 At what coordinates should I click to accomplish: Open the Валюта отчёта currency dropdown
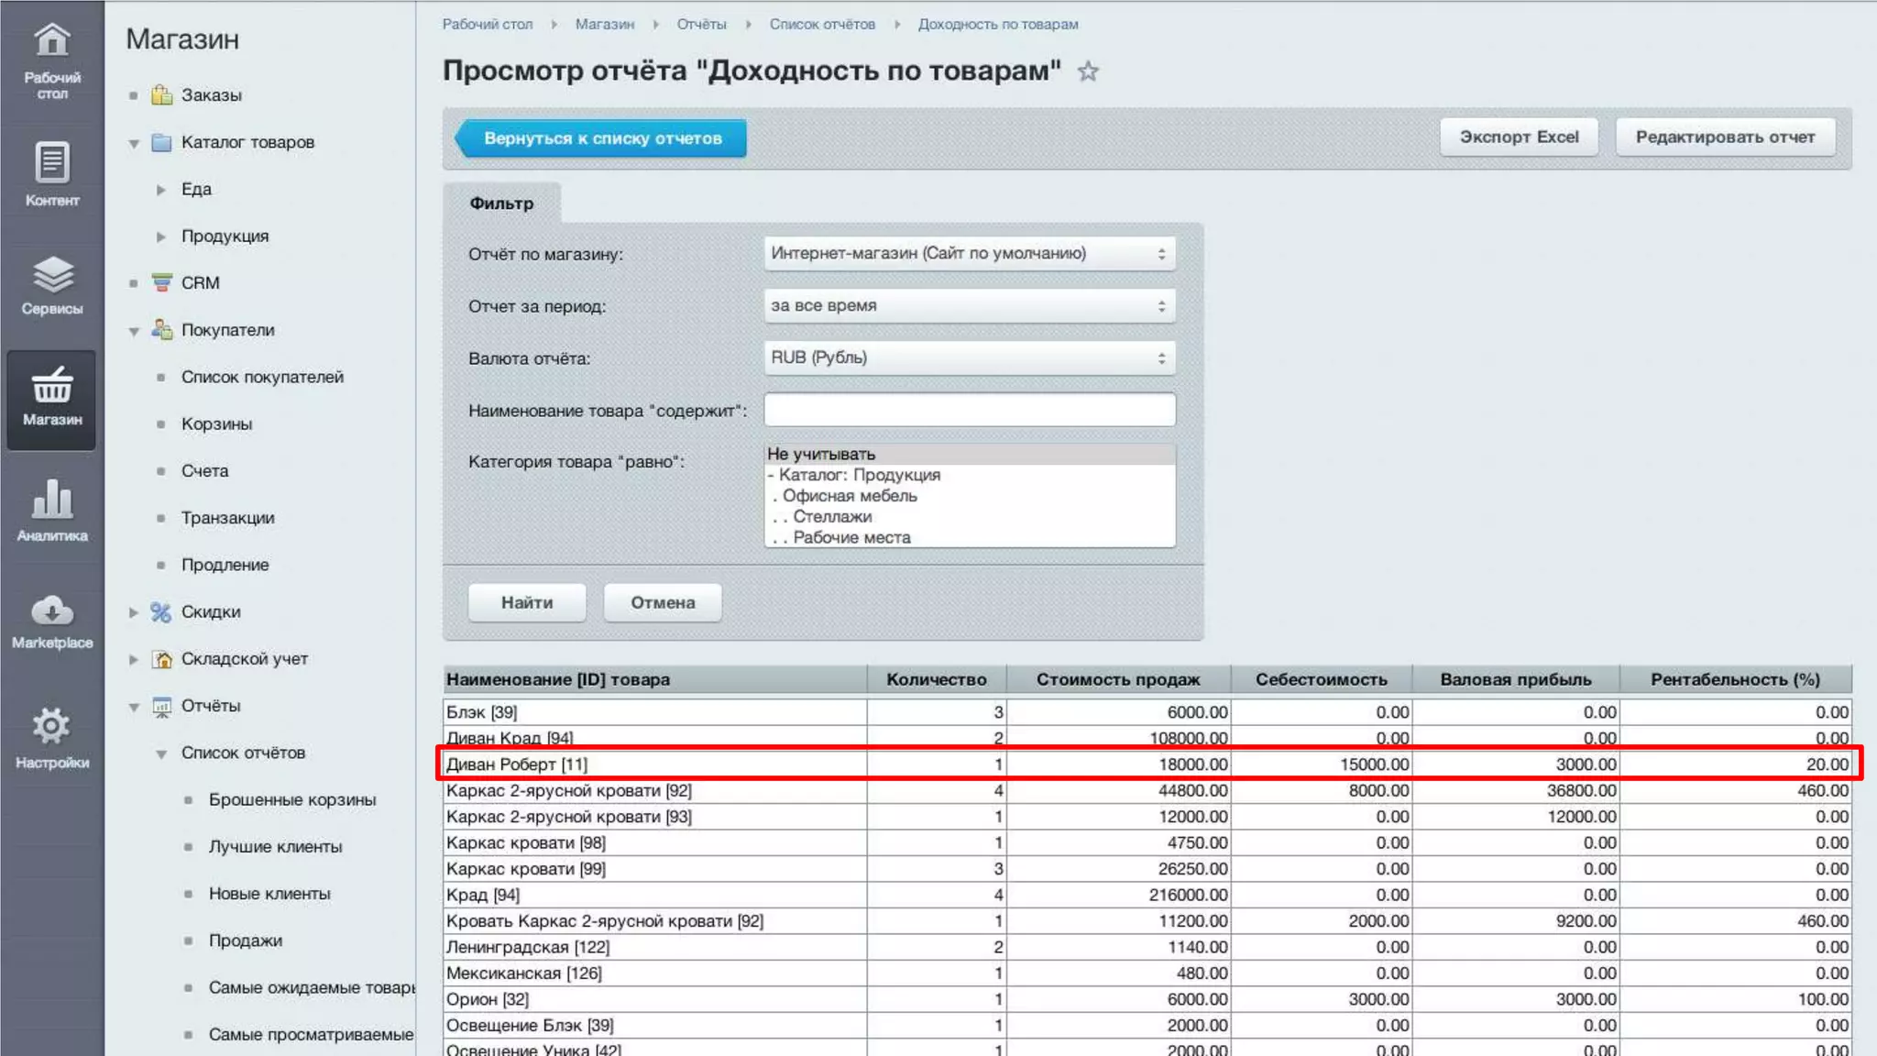pos(969,358)
